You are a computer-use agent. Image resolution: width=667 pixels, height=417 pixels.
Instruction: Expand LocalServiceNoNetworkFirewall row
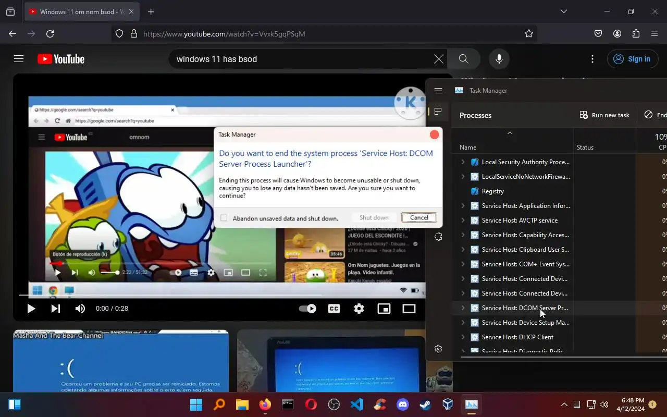point(463,177)
